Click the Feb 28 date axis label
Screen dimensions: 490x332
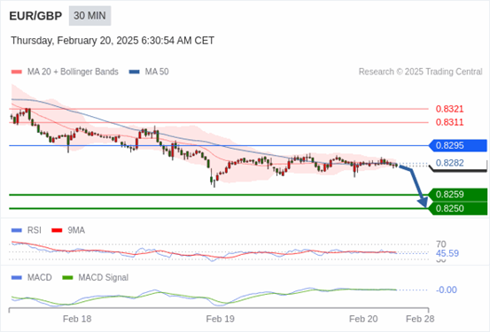click(420, 319)
